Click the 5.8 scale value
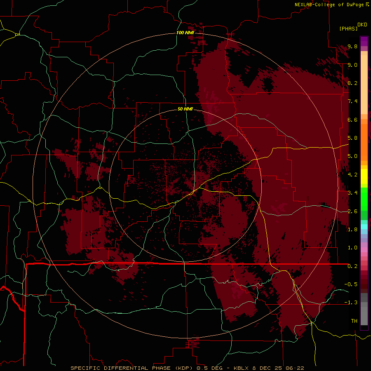 352,138
